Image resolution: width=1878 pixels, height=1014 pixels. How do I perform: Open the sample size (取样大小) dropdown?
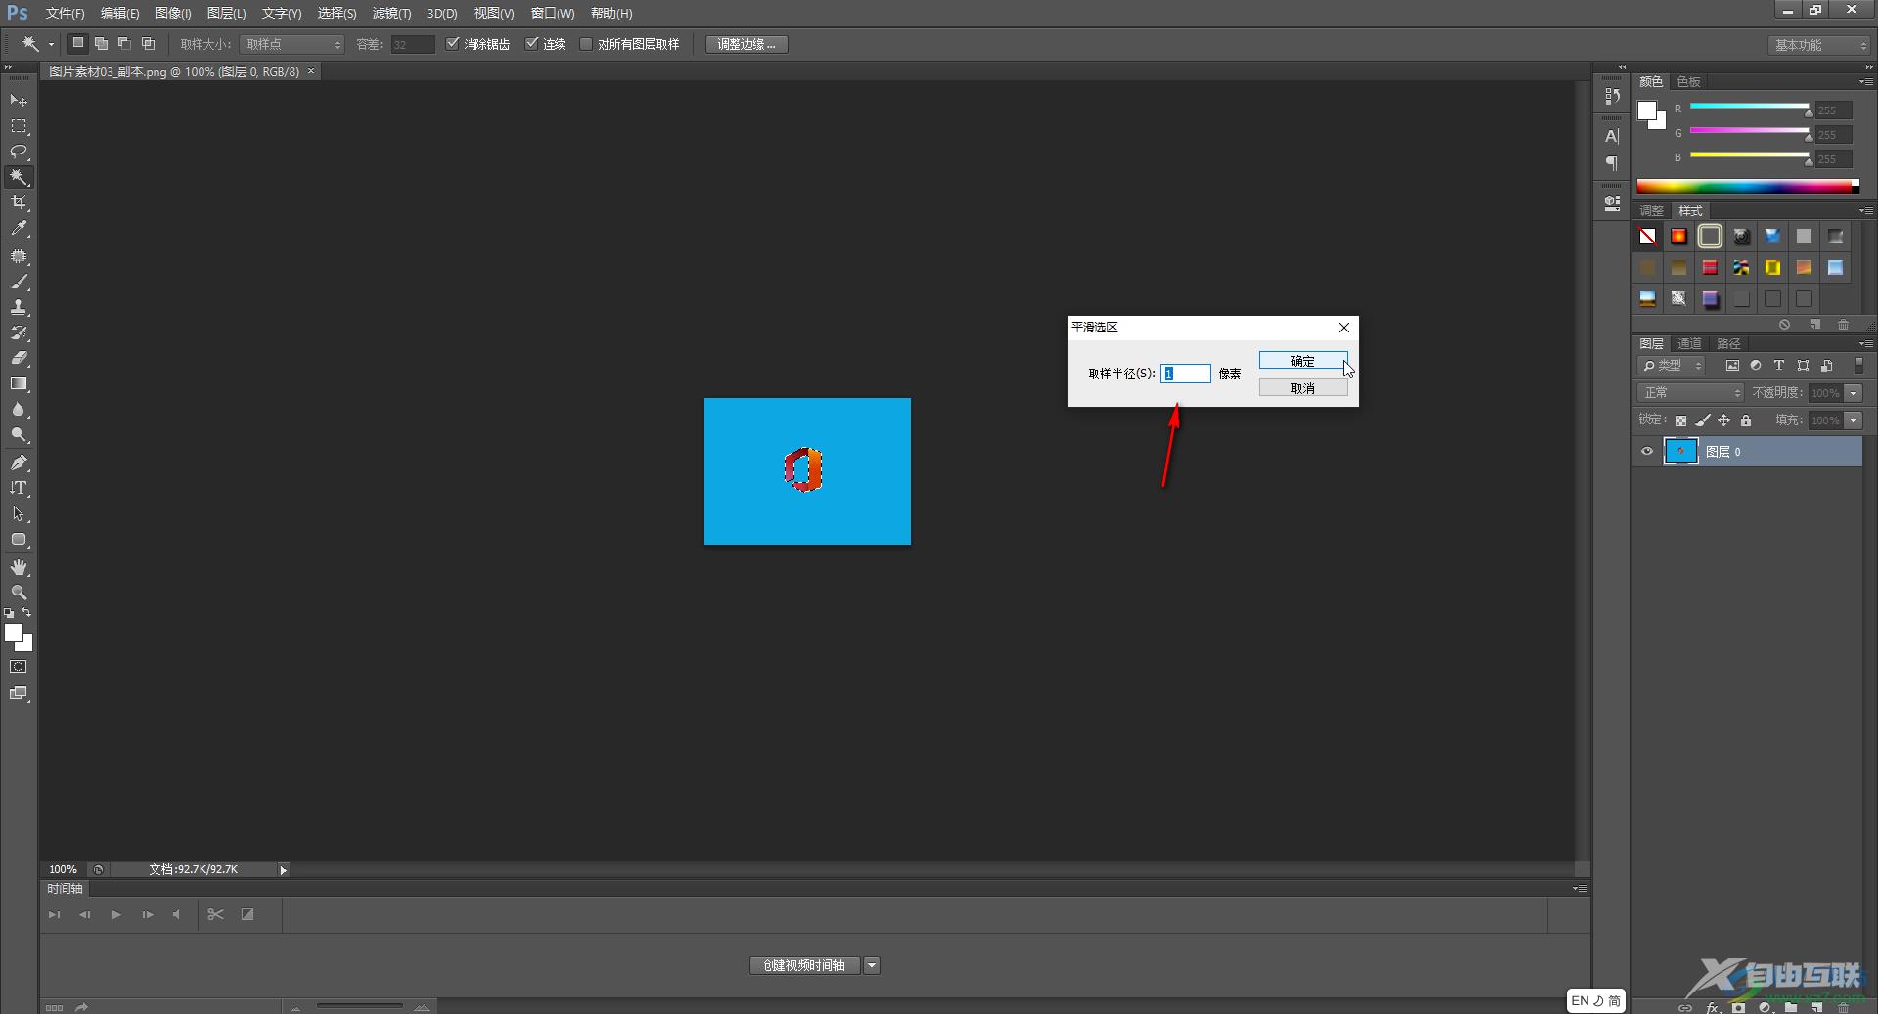pyautogui.click(x=292, y=44)
